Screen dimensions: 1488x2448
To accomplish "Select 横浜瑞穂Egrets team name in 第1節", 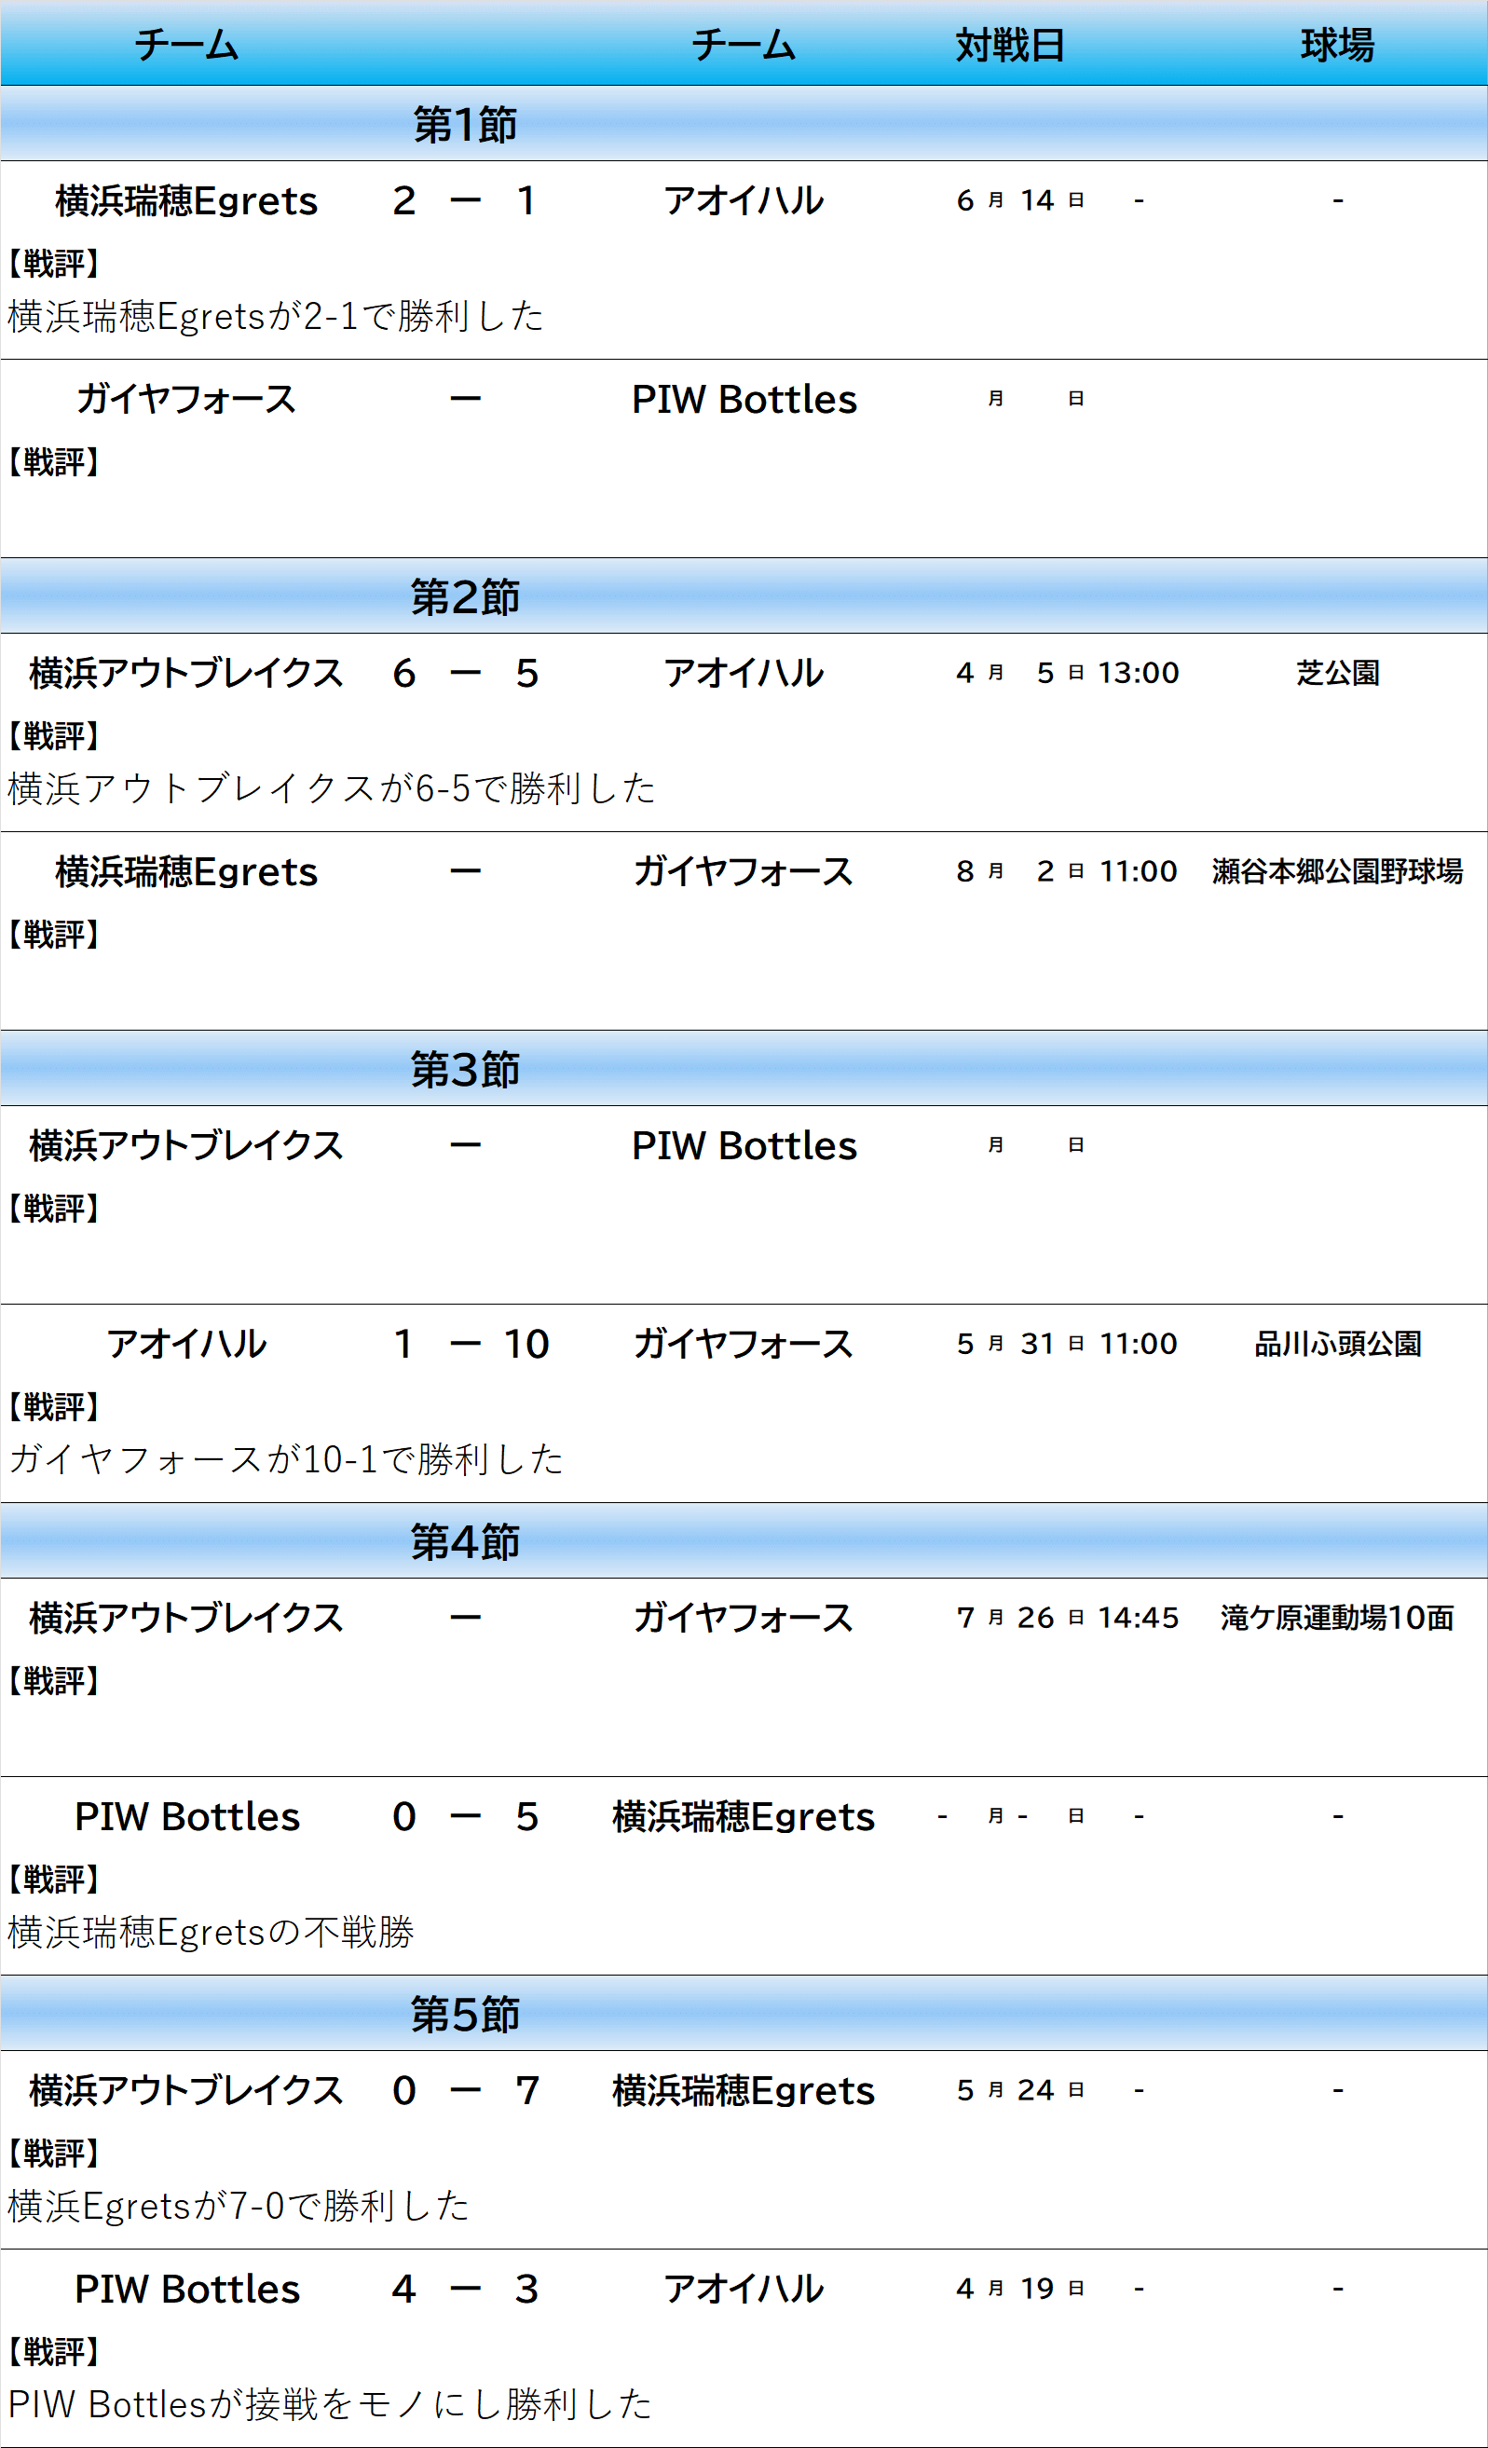I will coord(186,200).
